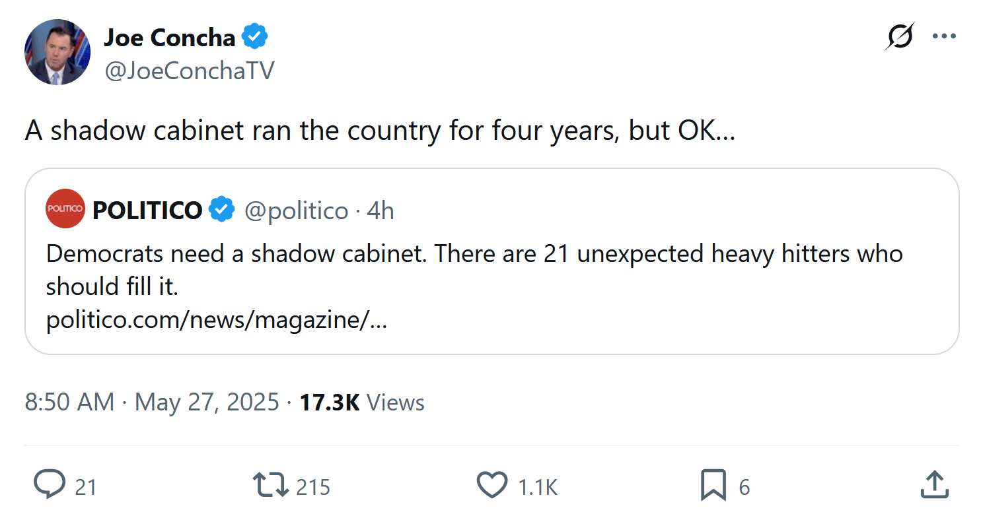981x518 pixels.
Task: Open Joe Concha display name link
Action: coord(169,38)
